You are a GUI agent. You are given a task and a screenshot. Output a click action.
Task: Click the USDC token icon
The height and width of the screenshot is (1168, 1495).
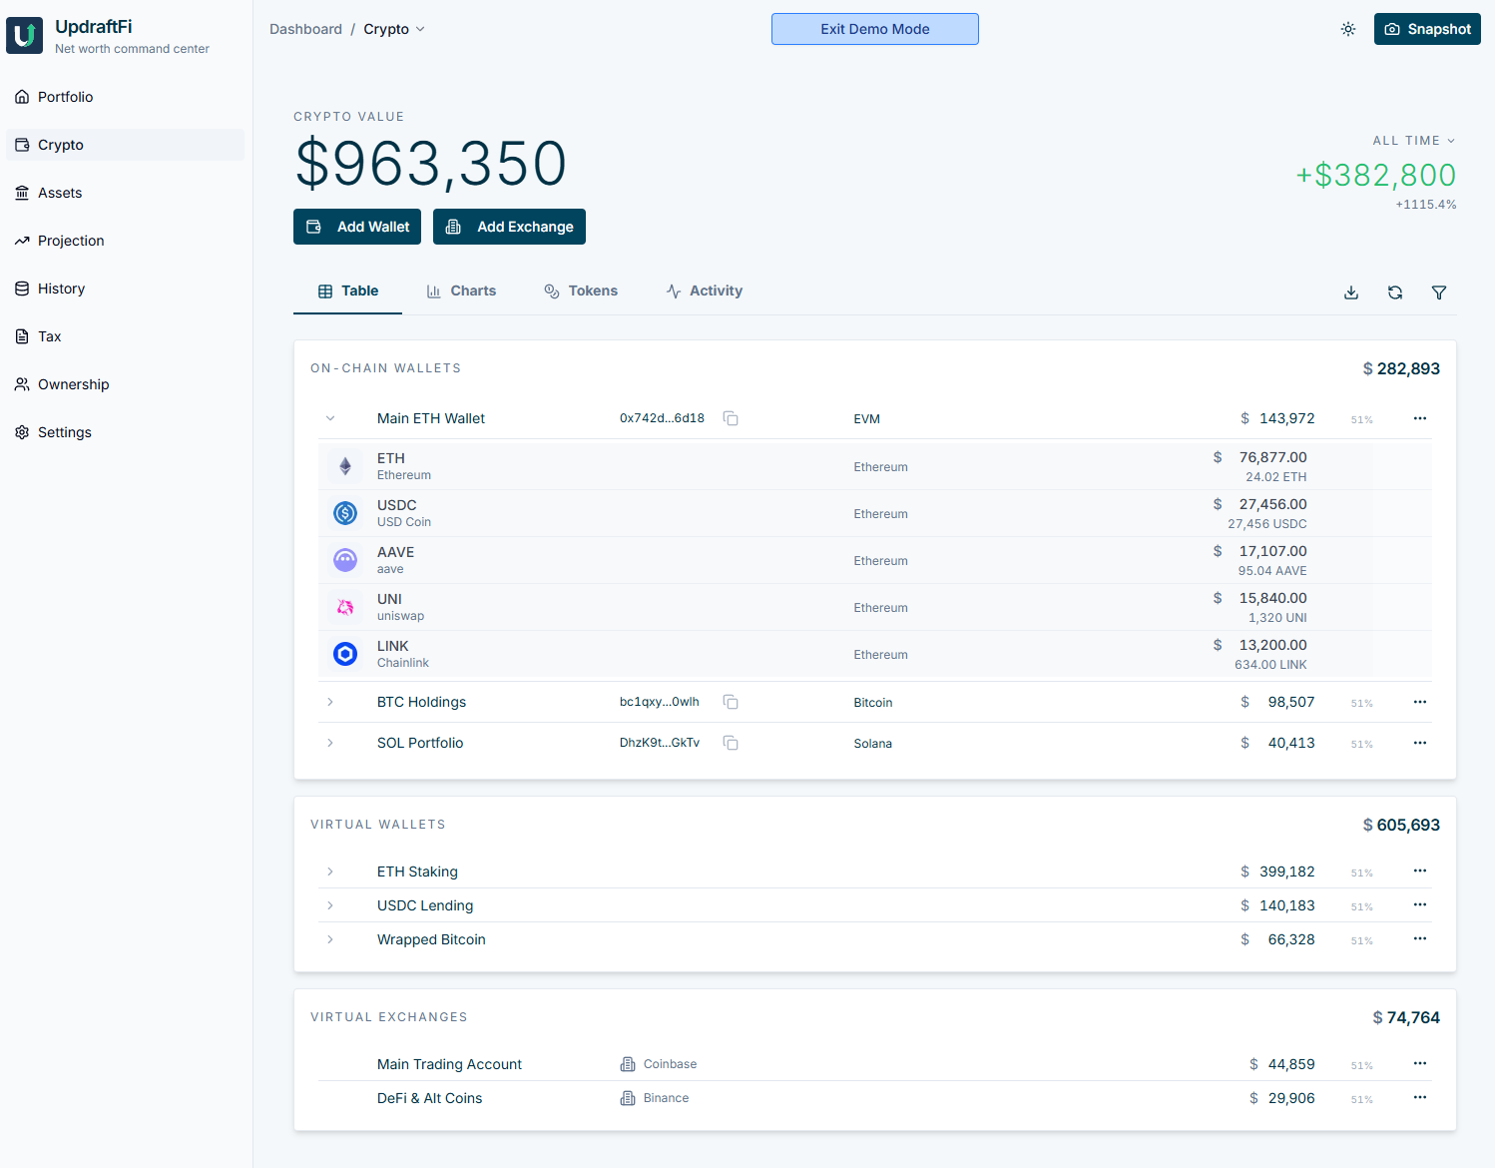345,512
